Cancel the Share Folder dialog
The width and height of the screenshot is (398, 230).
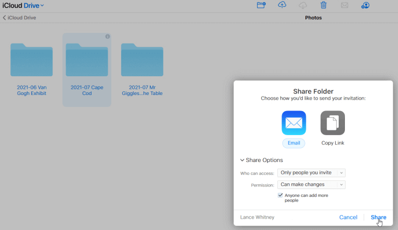tap(348, 218)
